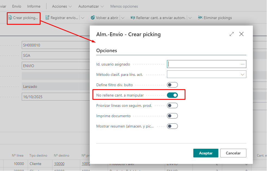The width and height of the screenshot is (267, 171).
Task: Open Método clasif. para líns. act. dropdown
Action: tap(207, 74)
